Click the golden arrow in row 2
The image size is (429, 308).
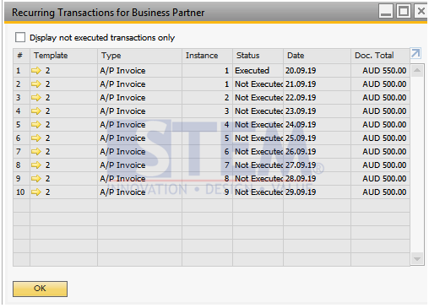coord(36,84)
